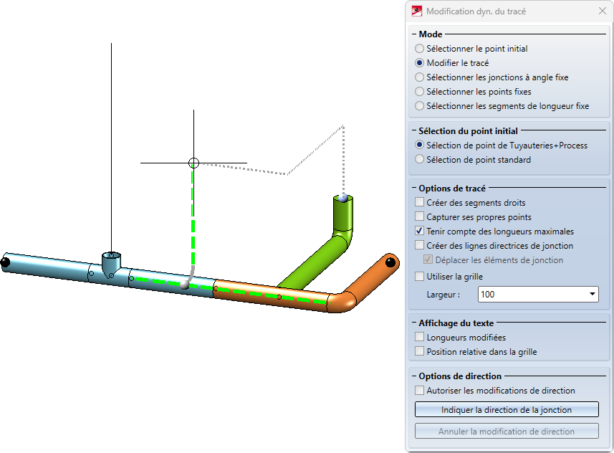Click the dialog's red application icon
Image resolution: width=614 pixels, height=453 pixels.
[x=417, y=11]
